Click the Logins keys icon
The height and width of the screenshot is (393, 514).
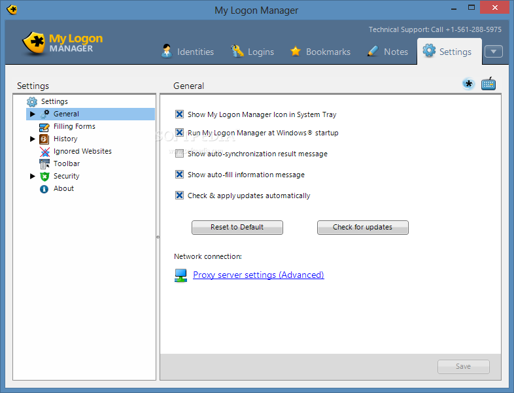pyautogui.click(x=237, y=51)
